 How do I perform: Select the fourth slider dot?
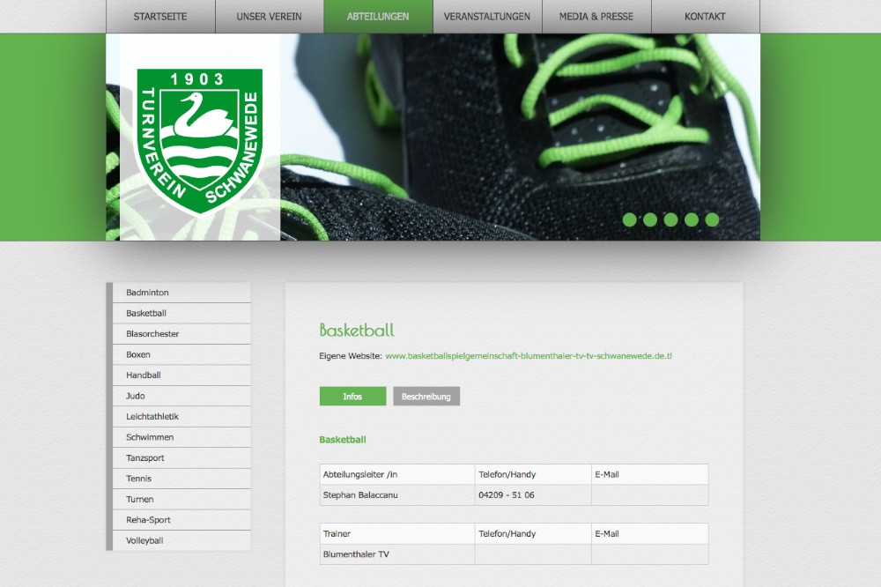pos(692,219)
